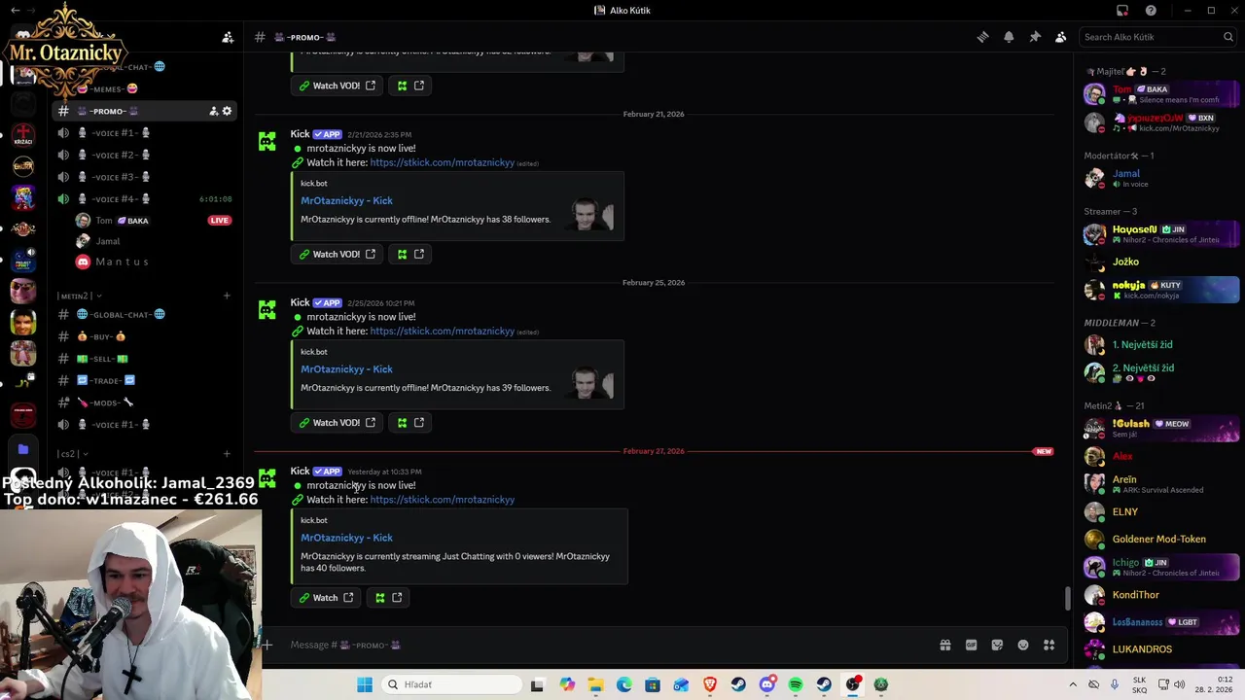Select member KondiThor in member list
Viewport: 1245px width, 700px height.
click(x=1160, y=595)
